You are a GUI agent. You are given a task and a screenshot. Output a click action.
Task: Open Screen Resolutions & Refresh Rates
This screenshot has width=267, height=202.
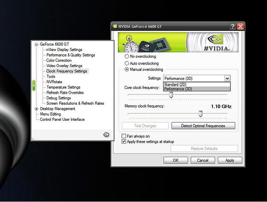[x=75, y=103]
